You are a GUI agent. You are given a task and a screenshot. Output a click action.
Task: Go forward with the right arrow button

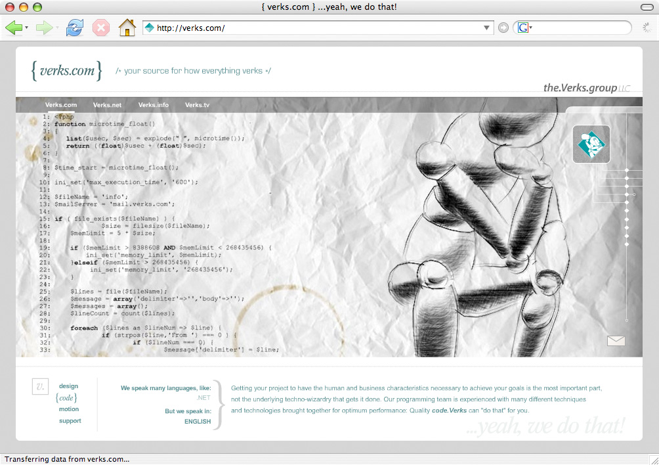[x=44, y=28]
